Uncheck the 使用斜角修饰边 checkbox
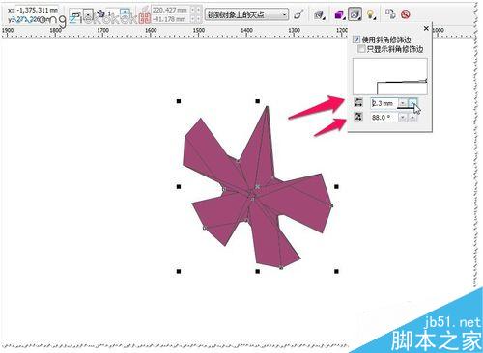 (x=356, y=40)
